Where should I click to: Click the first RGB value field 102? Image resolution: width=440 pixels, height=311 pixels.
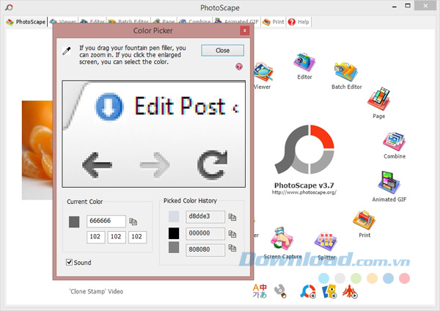(x=95, y=237)
